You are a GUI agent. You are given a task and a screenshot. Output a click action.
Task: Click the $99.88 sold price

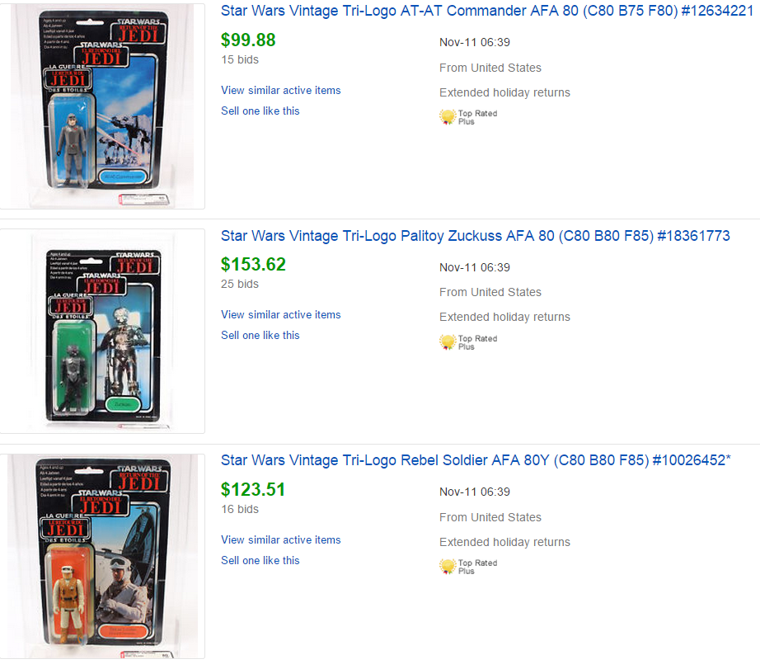(248, 40)
